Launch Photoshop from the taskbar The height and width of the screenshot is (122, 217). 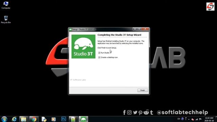tap(63, 119)
